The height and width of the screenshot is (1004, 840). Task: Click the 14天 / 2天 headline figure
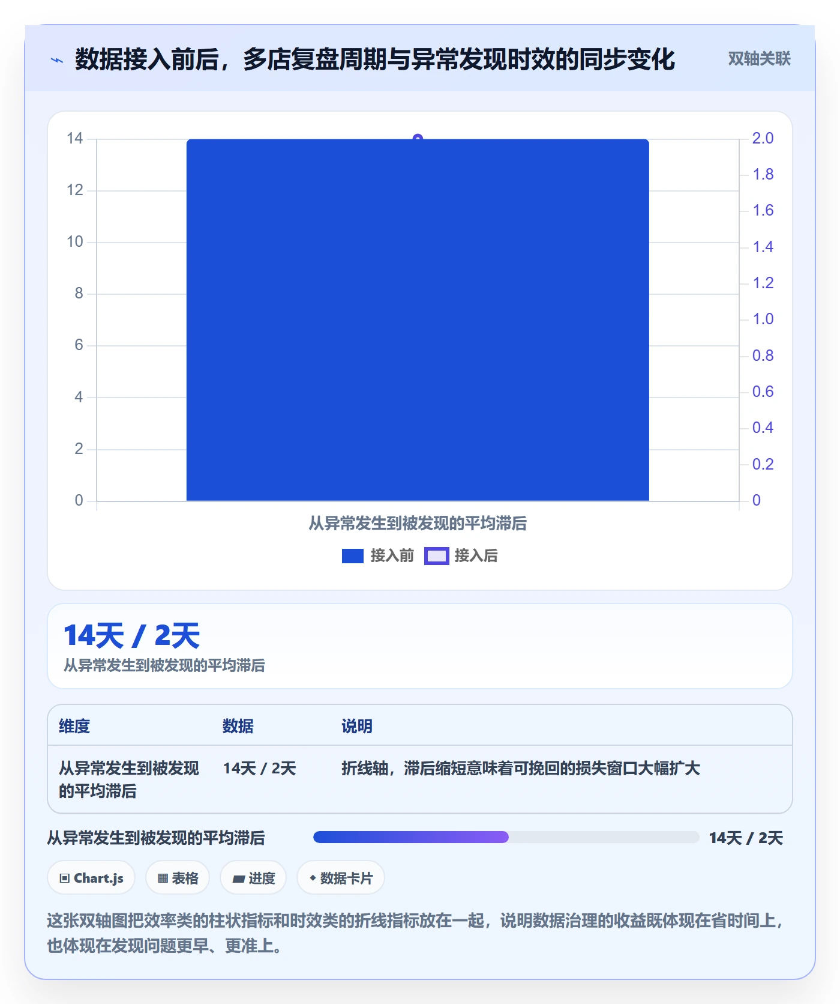[132, 635]
